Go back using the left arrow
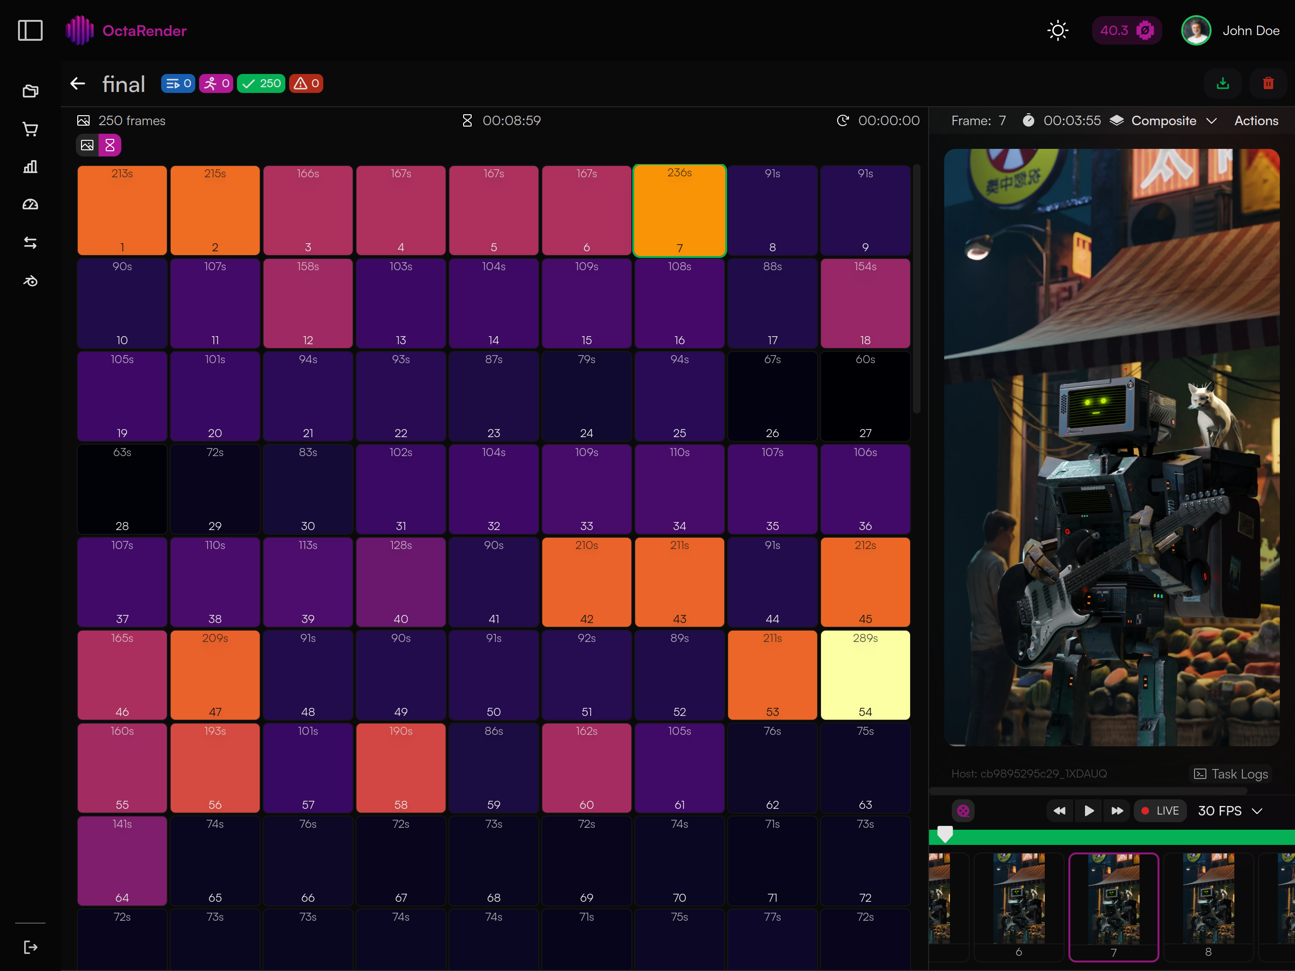Screen dimensions: 1295x971 point(78,83)
